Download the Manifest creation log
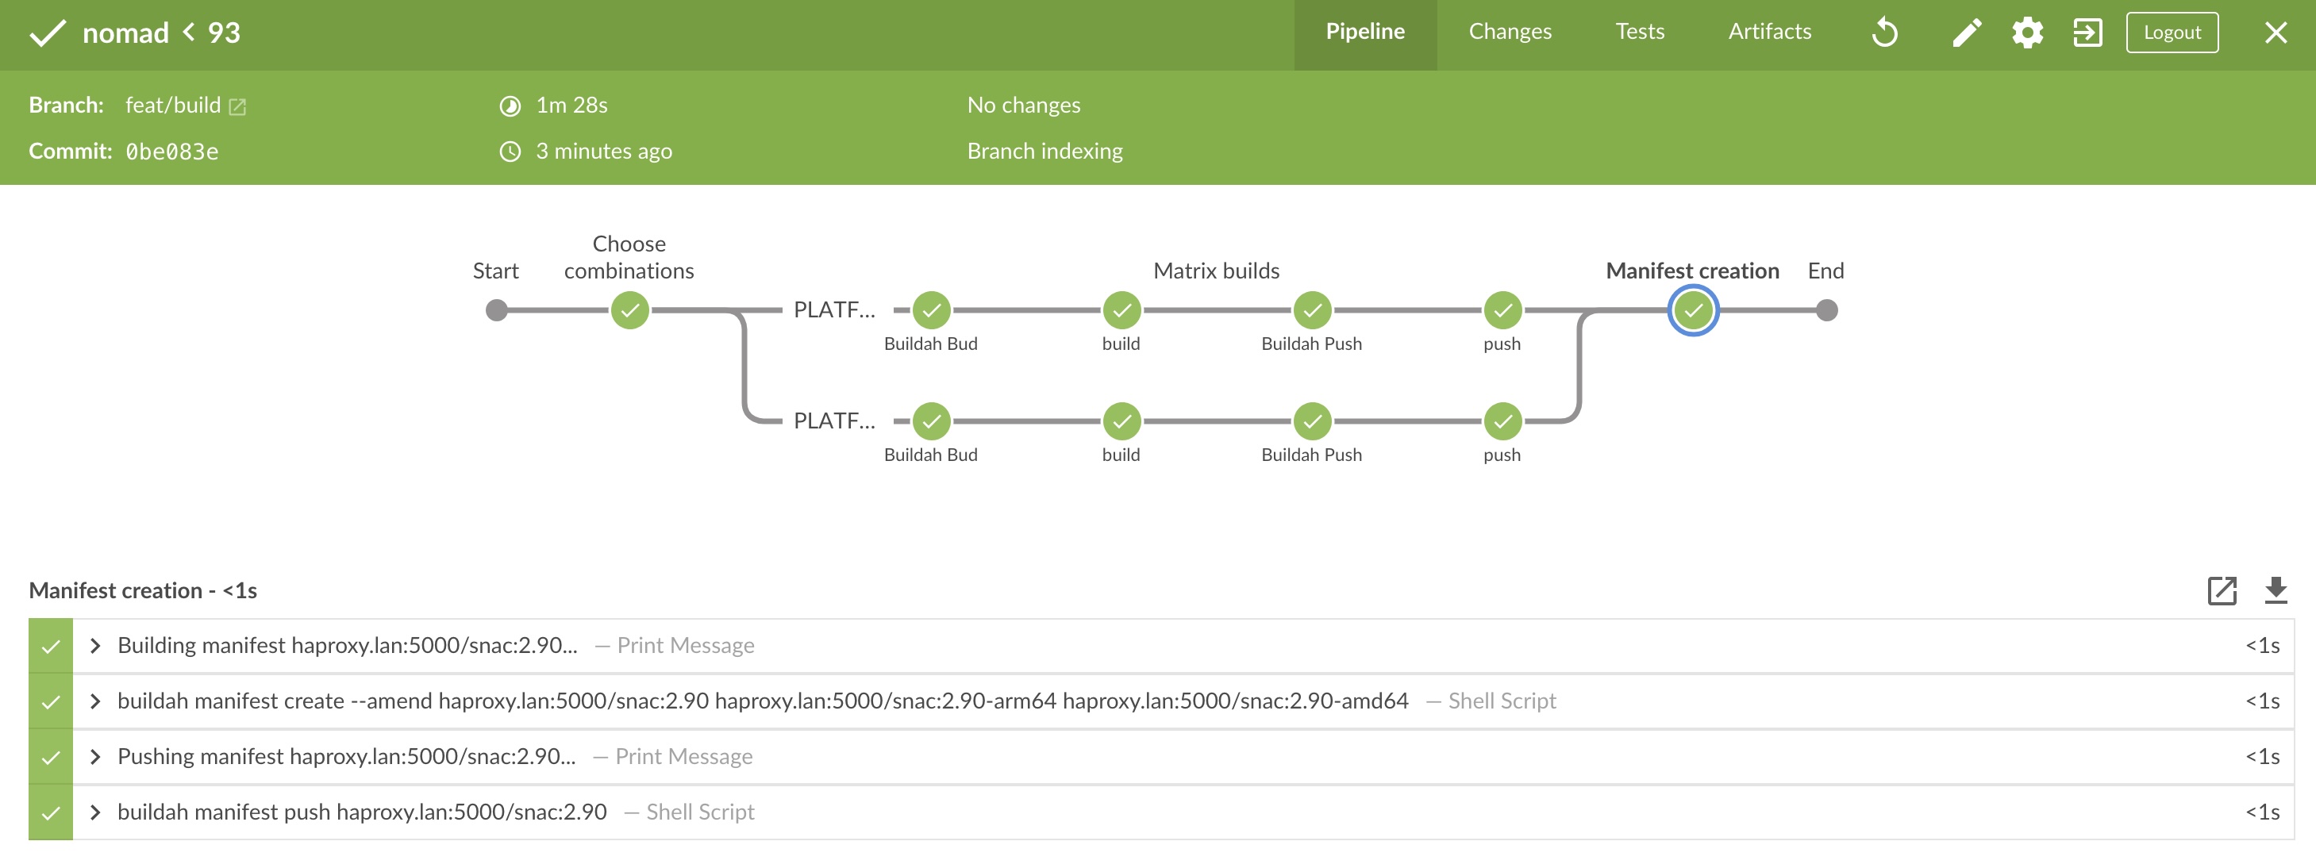The image size is (2316, 868). (x=2275, y=590)
